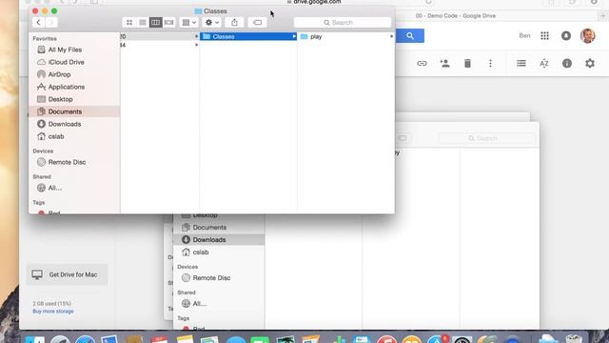Open Drive more actions menu

[490, 64]
